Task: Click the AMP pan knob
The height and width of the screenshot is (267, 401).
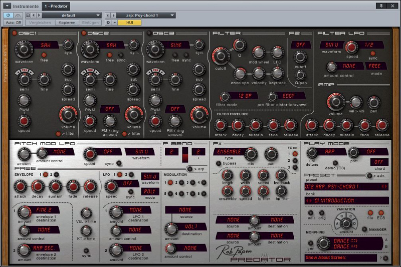Action: click(x=373, y=103)
